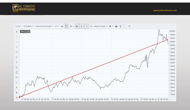Viewport: 190px width, 110px height.
Task: Select the rectangle drawing tool
Action: (x=17, y=52)
